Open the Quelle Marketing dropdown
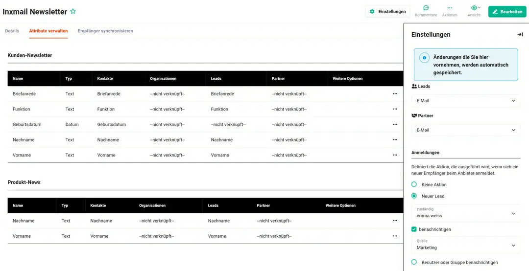 [466, 245]
